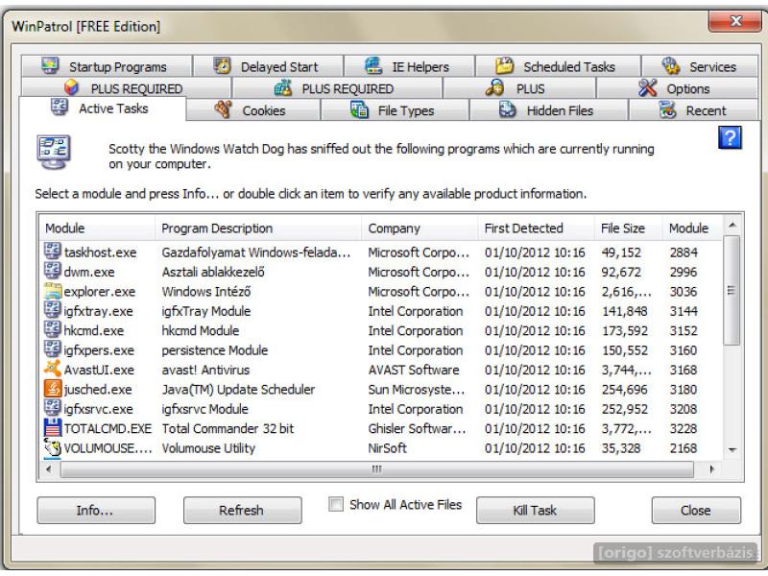
Task: Click the VOLUMOUSE mouse icon
Action: pos(53,447)
